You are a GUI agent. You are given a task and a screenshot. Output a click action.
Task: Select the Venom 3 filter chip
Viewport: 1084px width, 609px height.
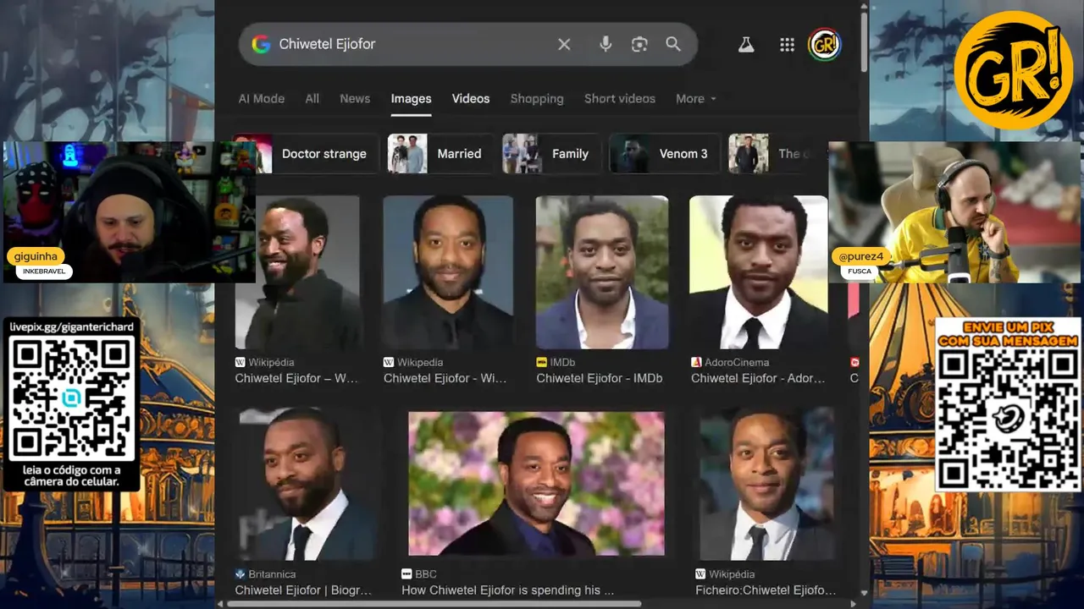click(665, 154)
